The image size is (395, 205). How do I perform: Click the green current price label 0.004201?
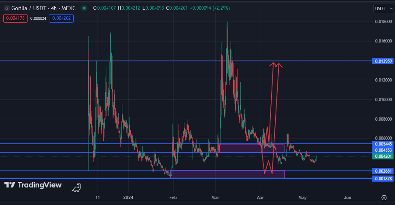pos(383,156)
